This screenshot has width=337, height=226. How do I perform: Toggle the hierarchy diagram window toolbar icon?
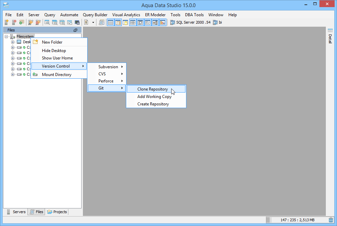pos(155,22)
